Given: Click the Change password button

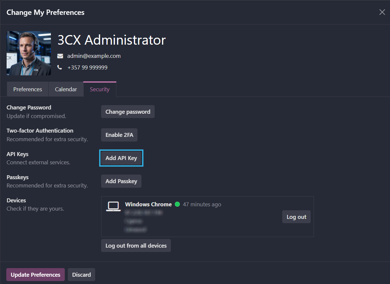Looking at the screenshot, I should tap(128, 112).
